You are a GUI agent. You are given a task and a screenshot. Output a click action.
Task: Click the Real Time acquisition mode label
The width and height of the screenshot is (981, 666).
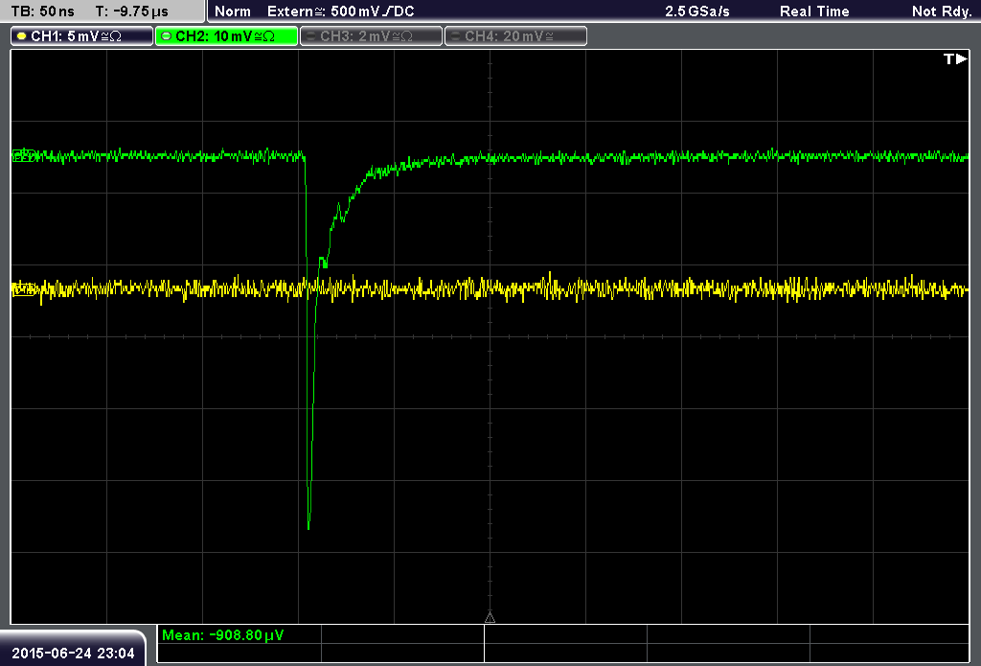click(814, 11)
